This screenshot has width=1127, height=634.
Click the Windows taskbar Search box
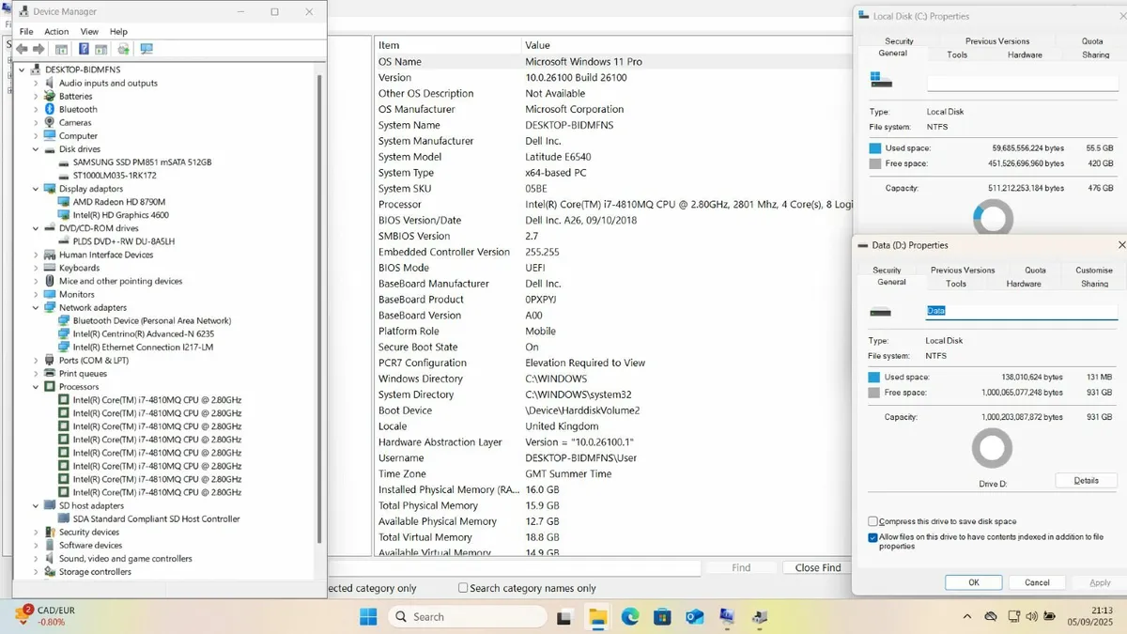pos(467,616)
